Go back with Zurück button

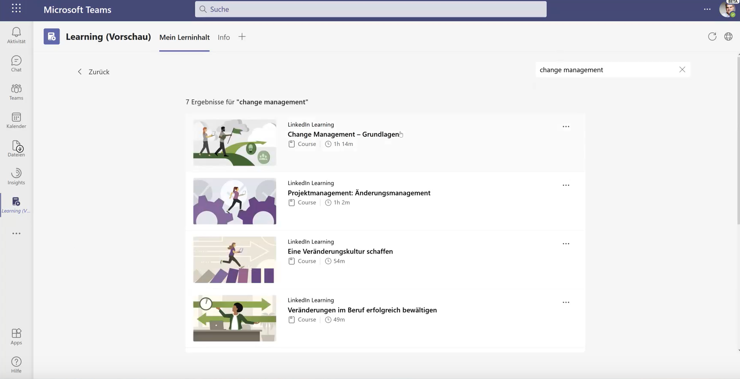point(93,72)
